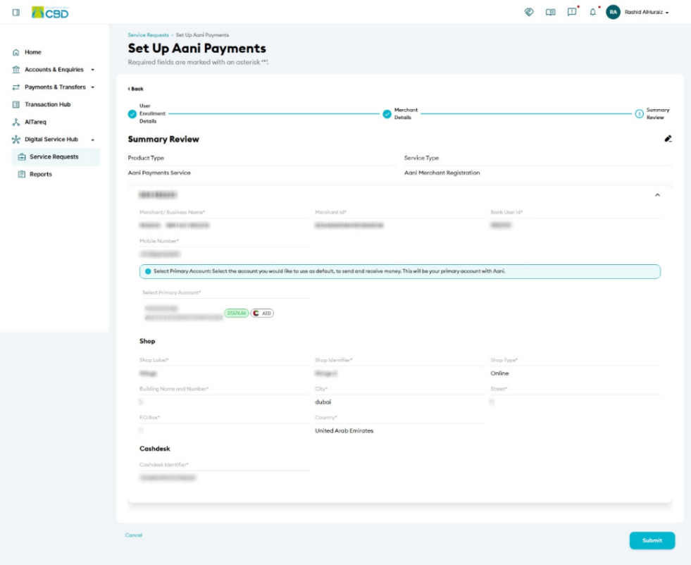This screenshot has width=691, height=565.
Task: Open the user guide book icon
Action: click(550, 12)
